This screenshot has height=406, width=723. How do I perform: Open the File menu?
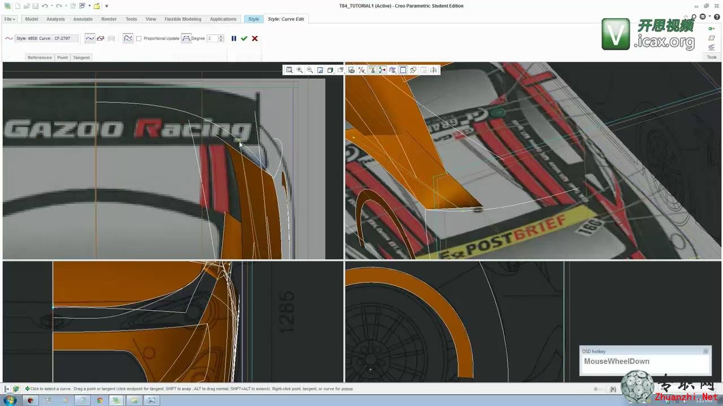(10, 19)
